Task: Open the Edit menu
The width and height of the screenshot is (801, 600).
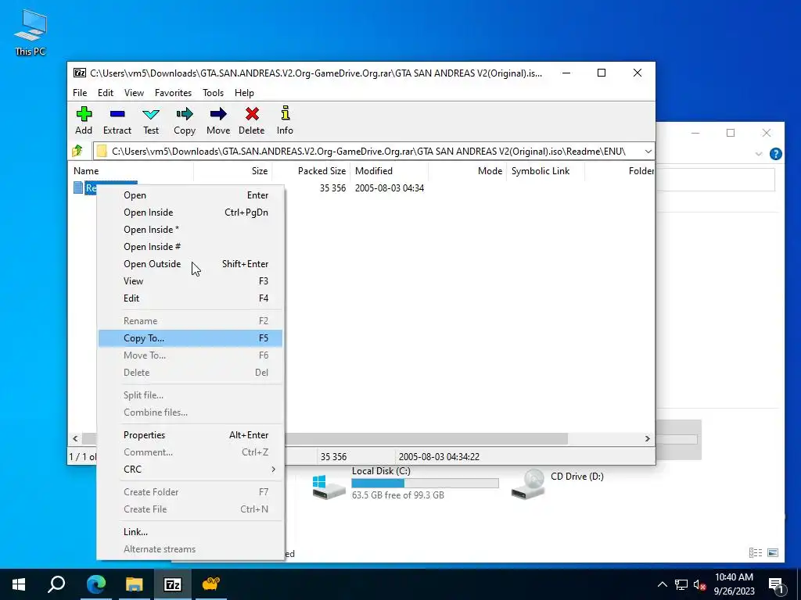Action: click(x=106, y=93)
